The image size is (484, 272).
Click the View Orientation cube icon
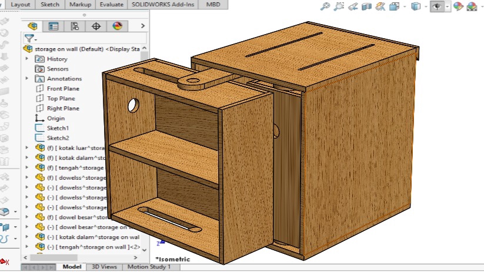394,6
